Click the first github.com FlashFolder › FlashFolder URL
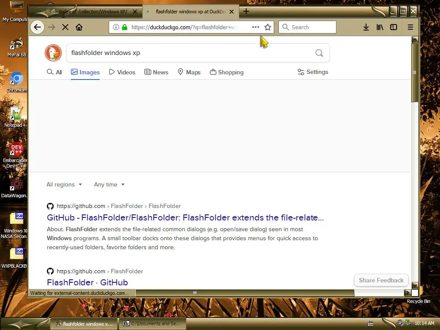Viewport: 440px width, 330px height. [119, 206]
